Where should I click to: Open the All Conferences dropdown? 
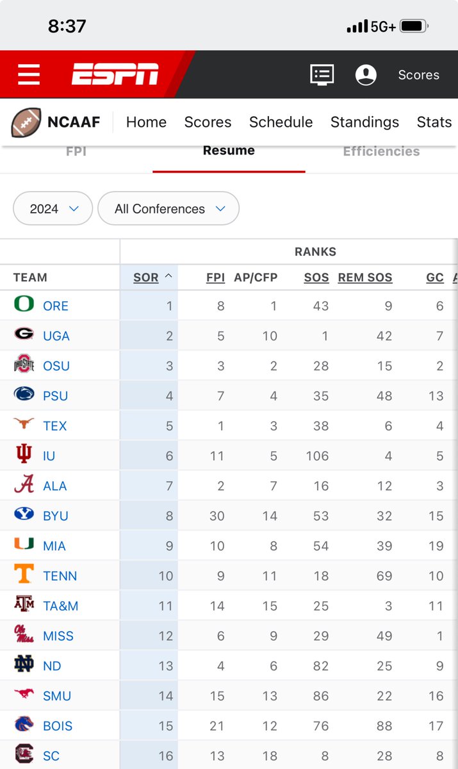[x=168, y=209]
